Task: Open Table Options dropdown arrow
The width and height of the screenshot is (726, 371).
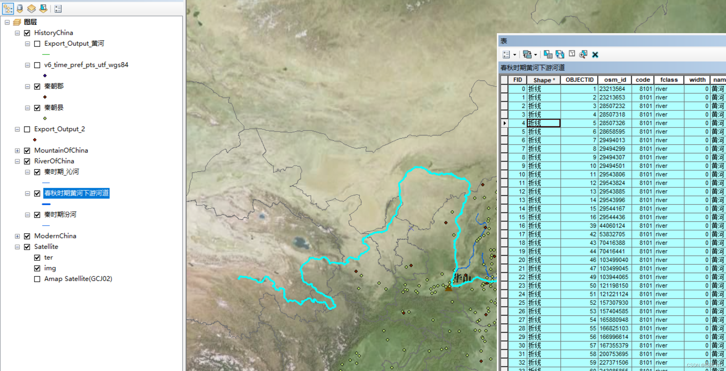Action: pos(514,55)
